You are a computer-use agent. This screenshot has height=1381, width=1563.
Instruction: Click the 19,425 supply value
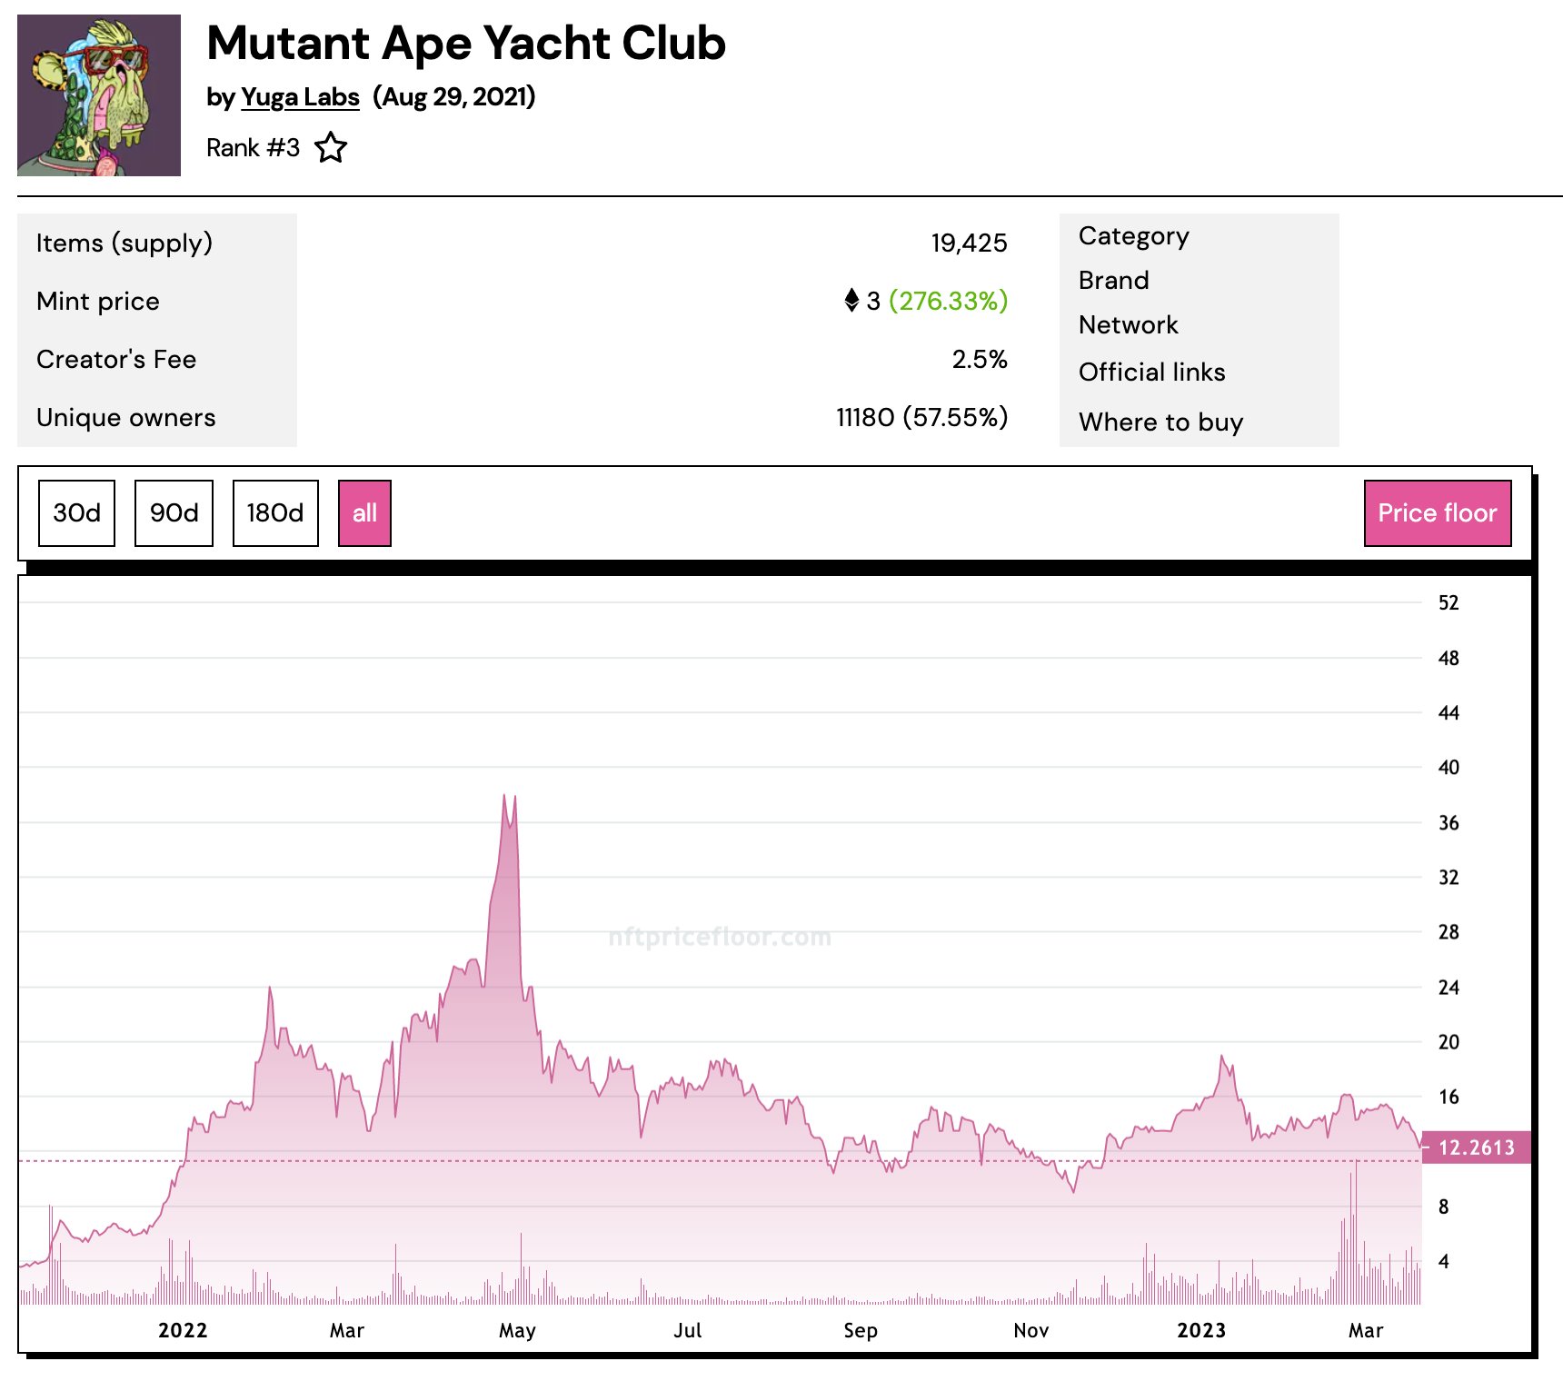(x=969, y=243)
